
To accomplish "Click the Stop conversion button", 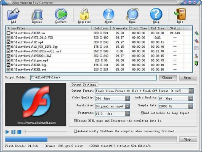I will [x=188, y=139].
